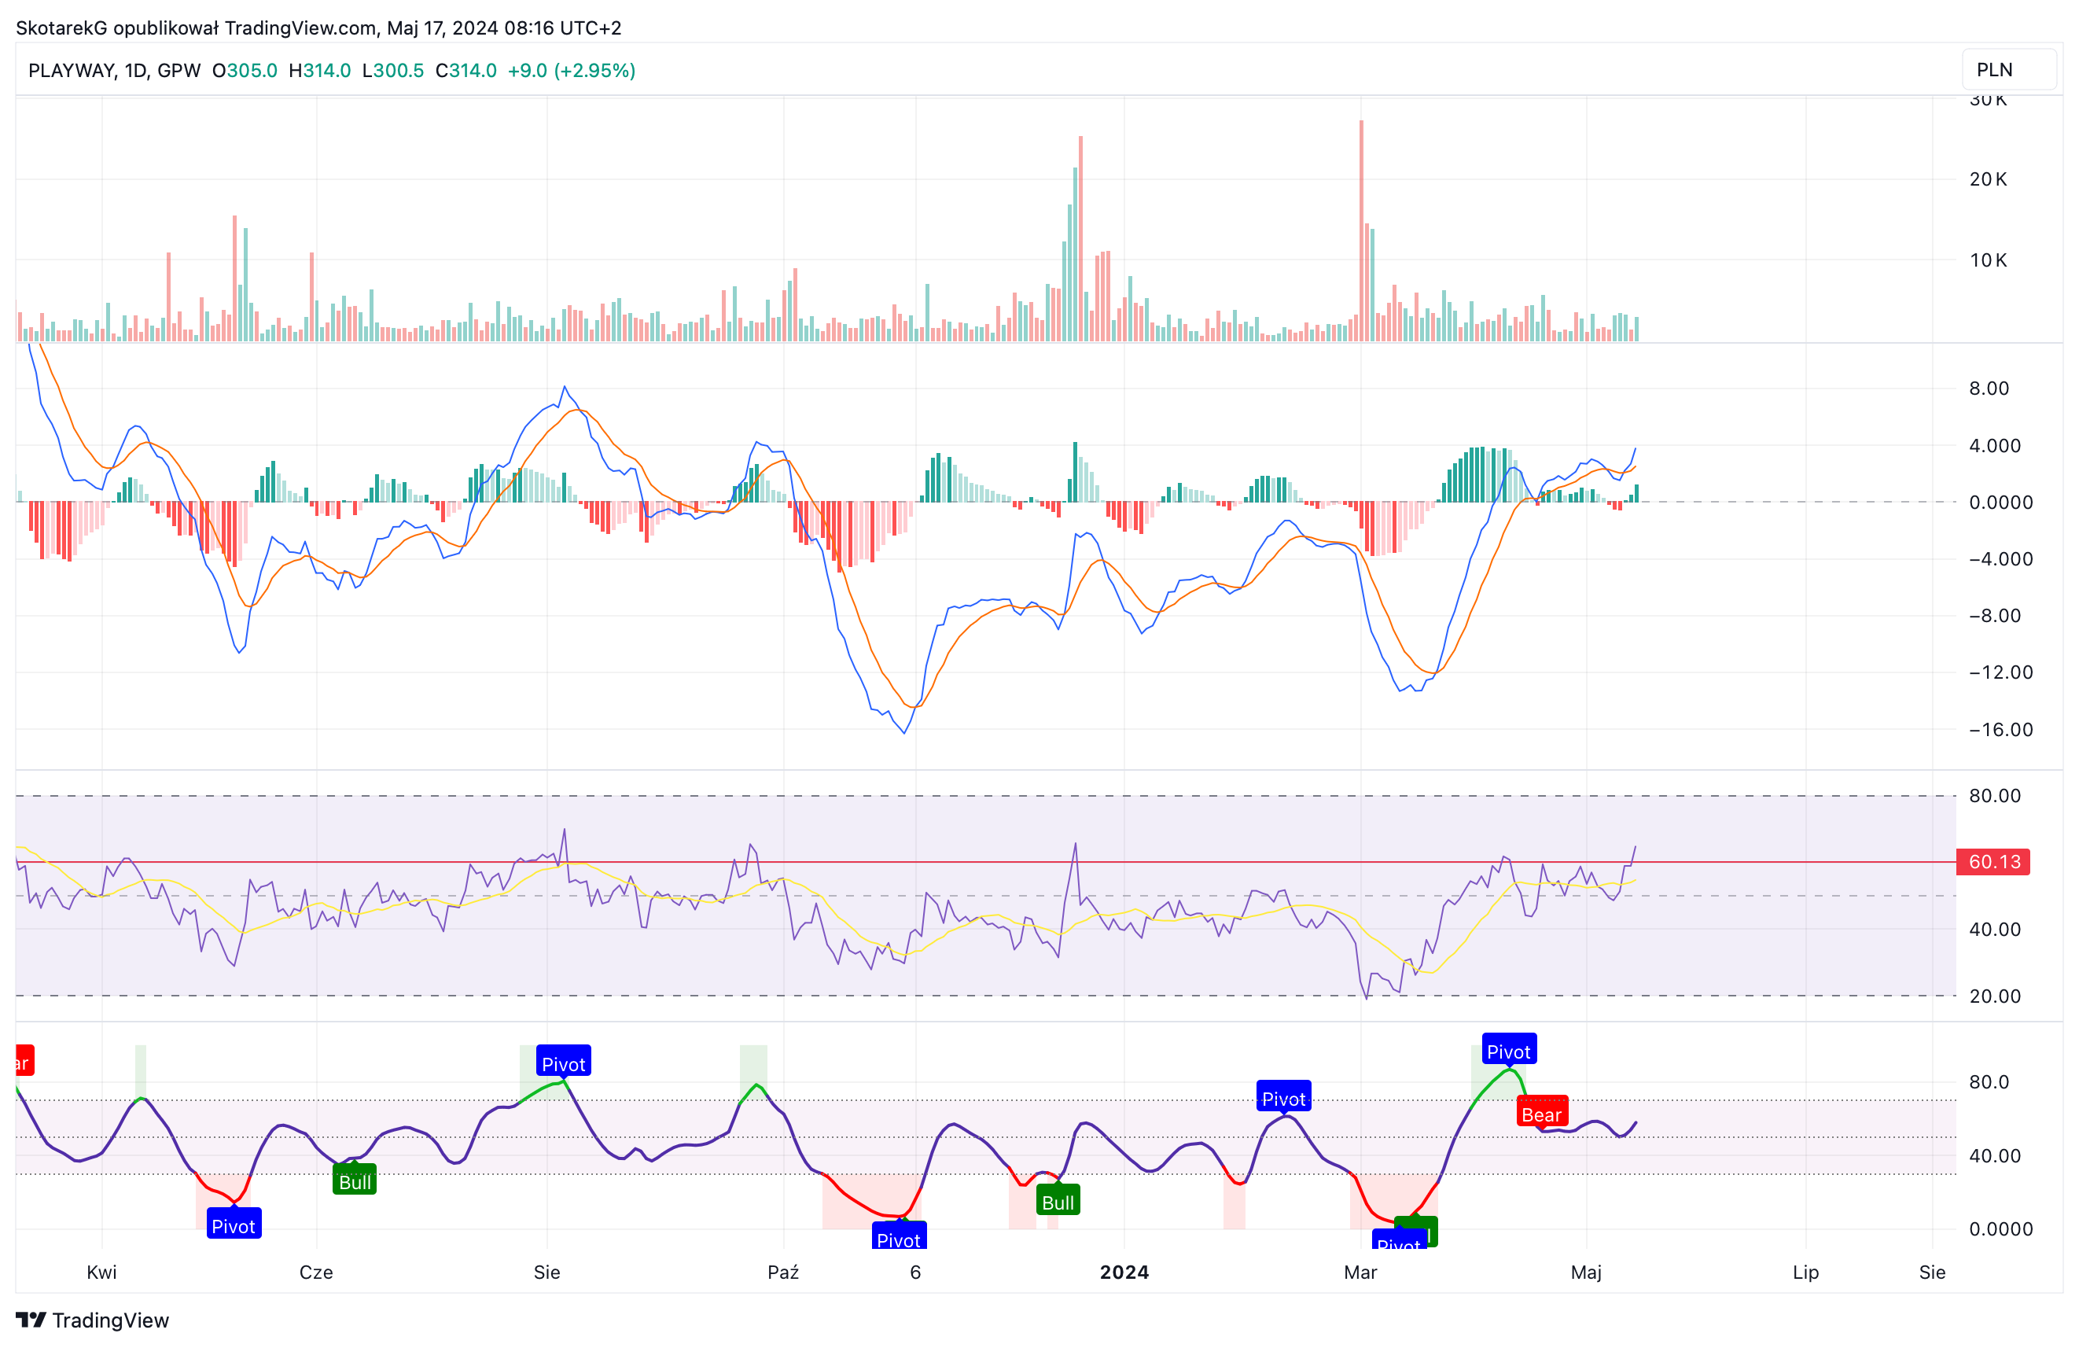The height and width of the screenshot is (1348, 2079).
Task: Click the 8.00 MACD axis label
Action: click(x=1989, y=388)
